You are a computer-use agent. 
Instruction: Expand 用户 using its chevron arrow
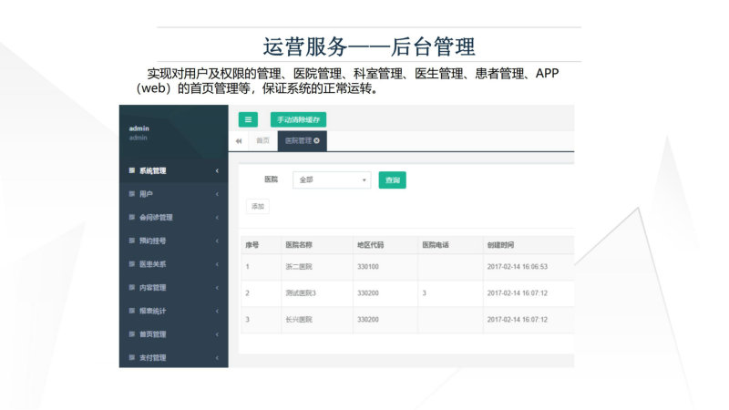(217, 194)
